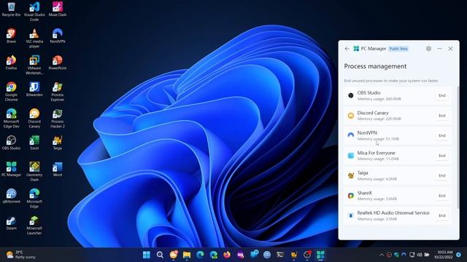Select the PC Manager desktop shortcut

[12, 170]
